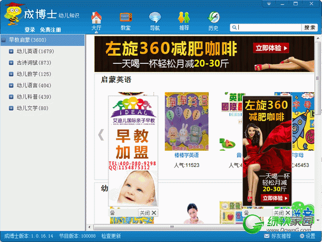Select 古诗词赋(873) category text
The height and width of the screenshot is (242, 322).
[34, 63]
